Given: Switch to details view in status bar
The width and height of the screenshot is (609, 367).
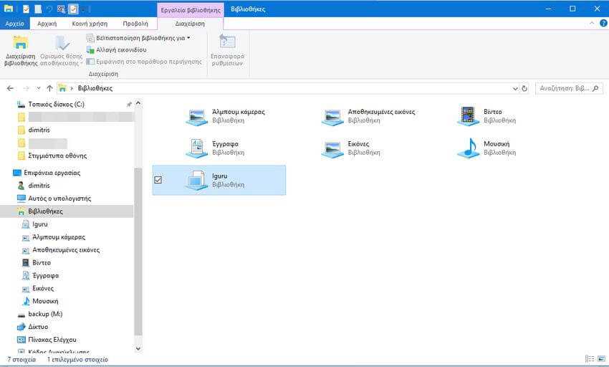Looking at the screenshot, I should tap(590, 359).
